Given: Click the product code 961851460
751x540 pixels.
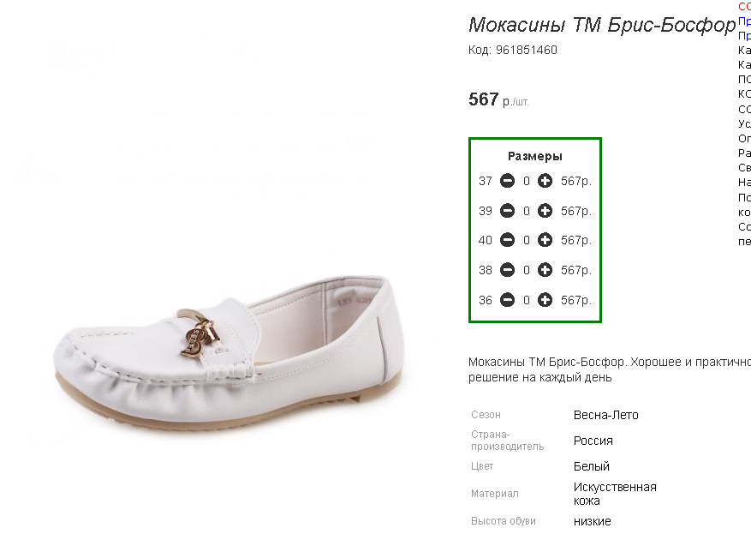Looking at the screenshot, I should coord(527,50).
